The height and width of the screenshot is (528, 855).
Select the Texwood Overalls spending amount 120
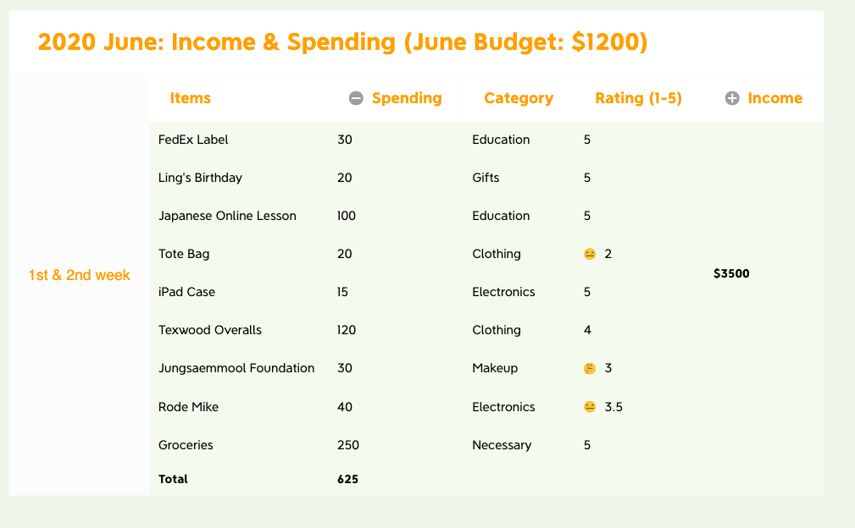tap(347, 330)
